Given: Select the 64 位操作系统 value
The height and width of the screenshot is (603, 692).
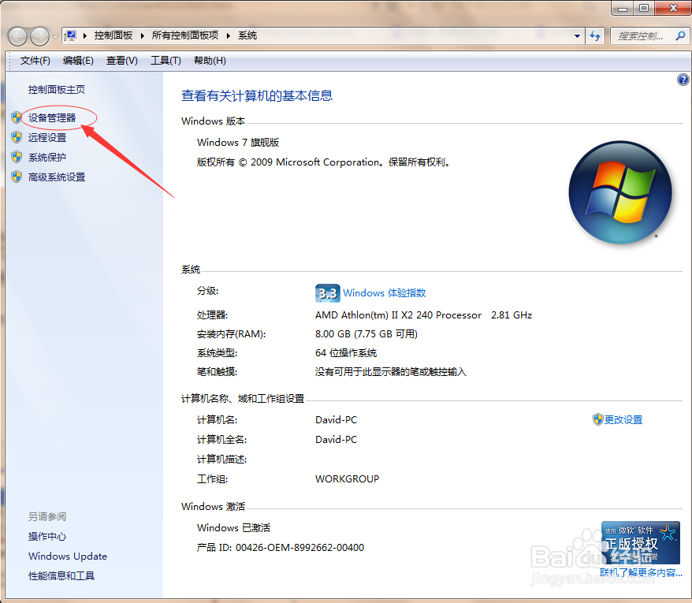Looking at the screenshot, I should pyautogui.click(x=346, y=353).
